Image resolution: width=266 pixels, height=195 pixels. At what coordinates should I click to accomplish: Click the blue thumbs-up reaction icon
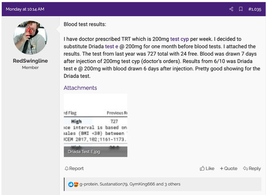point(71,184)
